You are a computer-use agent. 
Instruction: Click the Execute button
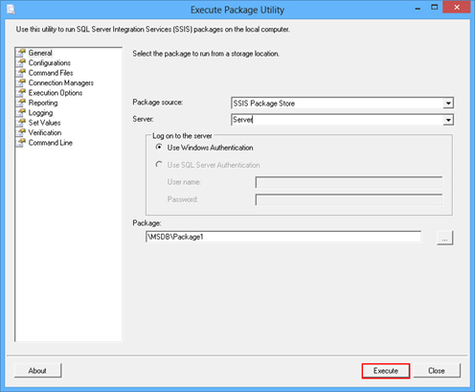[386, 371]
